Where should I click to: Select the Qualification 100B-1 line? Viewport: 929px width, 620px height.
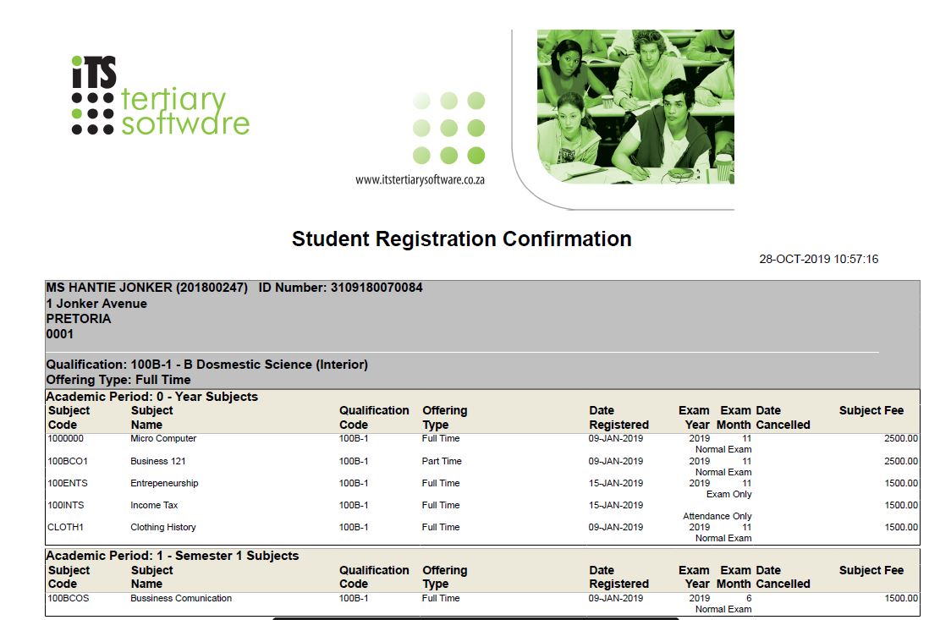tap(206, 365)
